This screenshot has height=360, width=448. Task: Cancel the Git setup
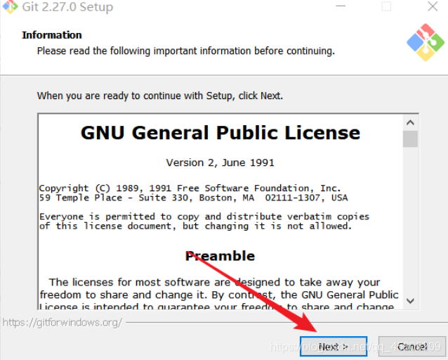coord(412,346)
